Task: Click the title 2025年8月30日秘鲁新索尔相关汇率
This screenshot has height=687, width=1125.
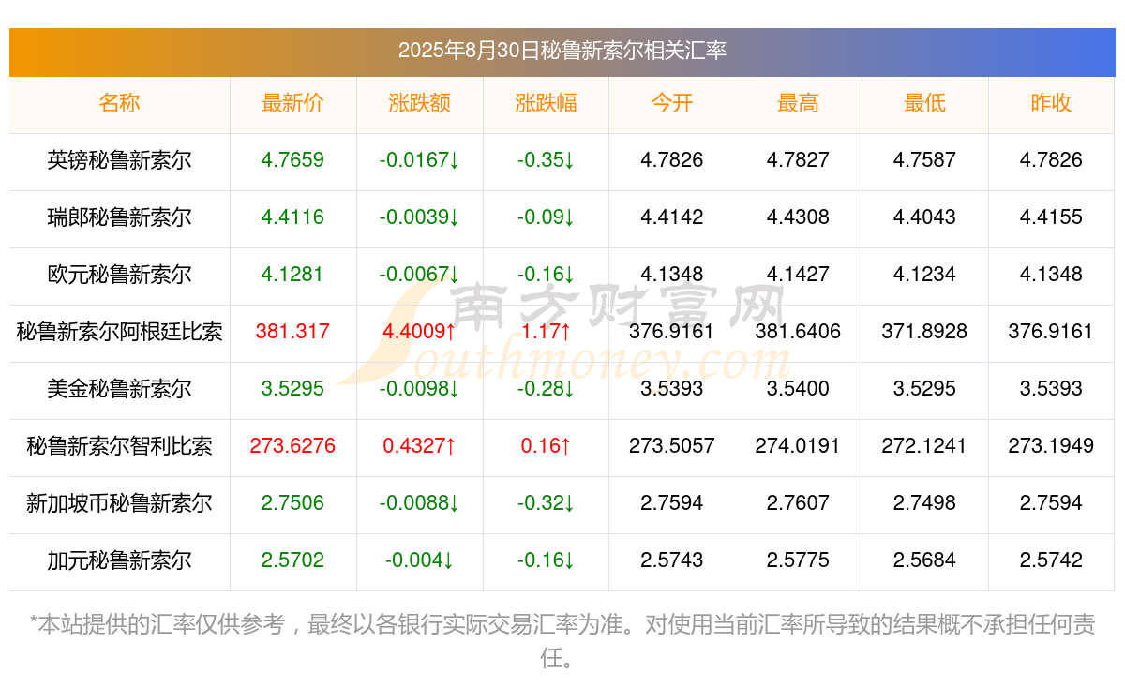Action: click(x=562, y=51)
